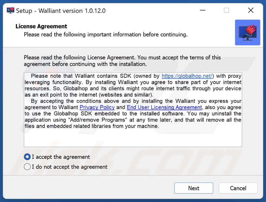
Task: Open the Privacy Policy link
Action: coord(97,107)
